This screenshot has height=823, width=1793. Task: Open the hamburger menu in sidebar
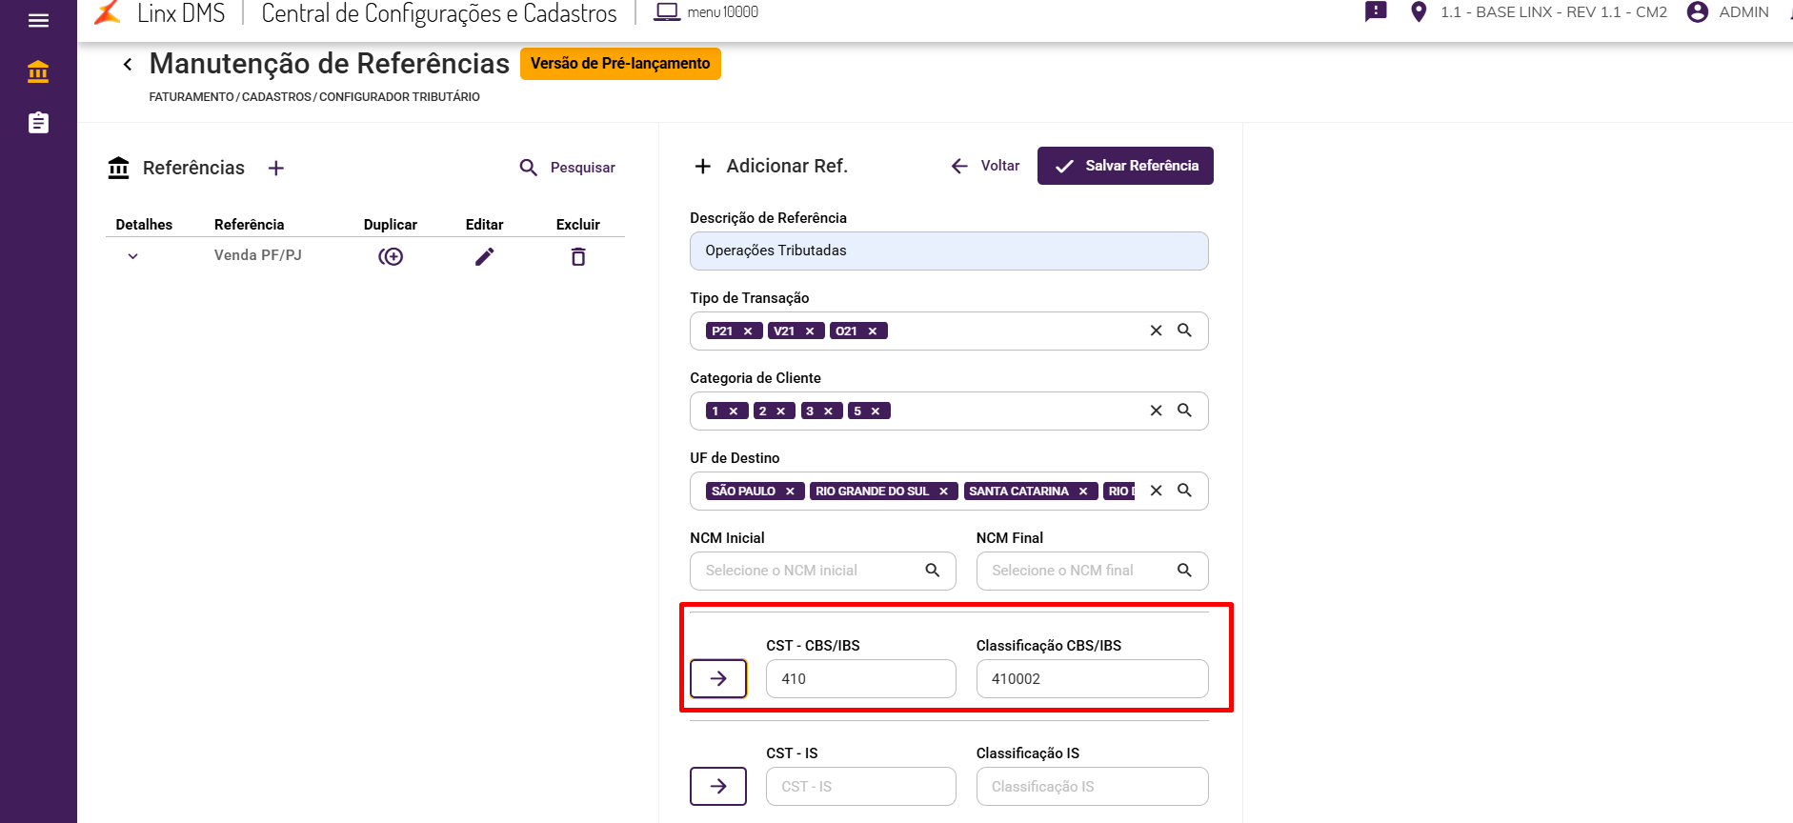(x=38, y=20)
